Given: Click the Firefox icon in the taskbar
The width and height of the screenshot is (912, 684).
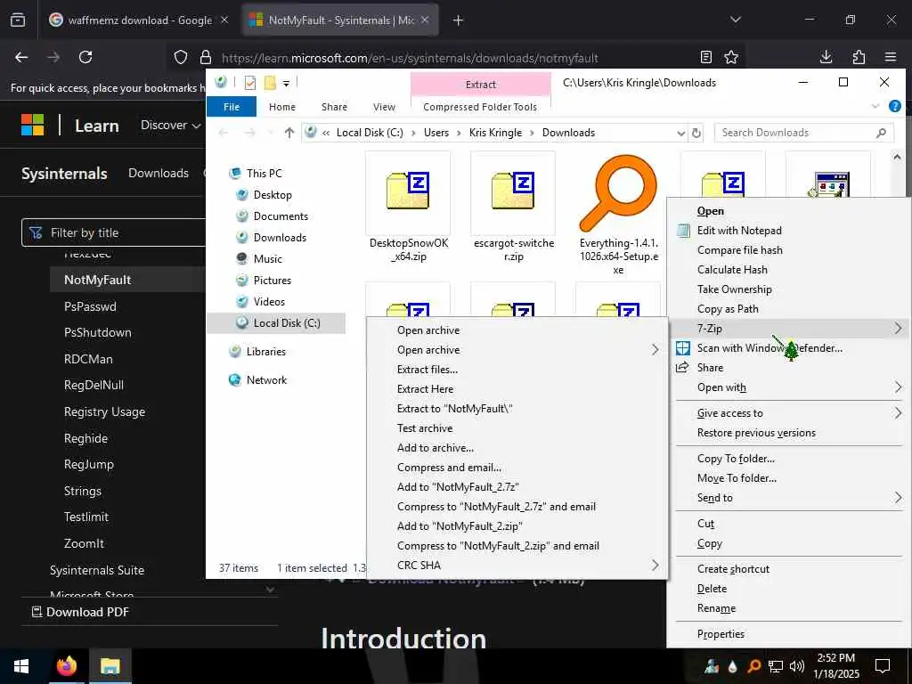Looking at the screenshot, I should pos(67,665).
